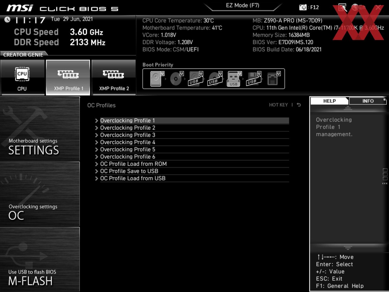Switch to the HELP tab
The width and height of the screenshot is (389, 292).
click(x=329, y=101)
